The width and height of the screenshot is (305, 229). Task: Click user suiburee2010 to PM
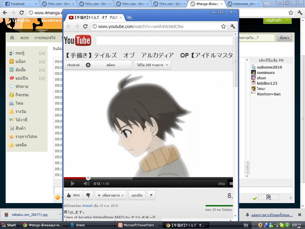coord(269,67)
